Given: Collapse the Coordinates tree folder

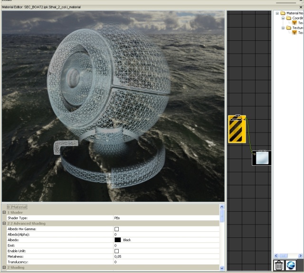Looking at the screenshot, I should (x=283, y=18).
